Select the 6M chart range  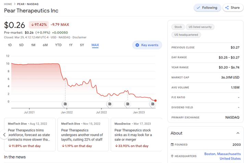(x=45, y=45)
